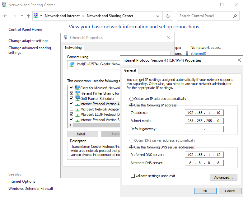The width and height of the screenshot is (243, 197).
Task: Toggle Microsoft LLDP Protocol checkbox
Action: coord(71,114)
